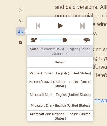
Task: Click the rabbit fast speed icon
Action: [x=87, y=40]
